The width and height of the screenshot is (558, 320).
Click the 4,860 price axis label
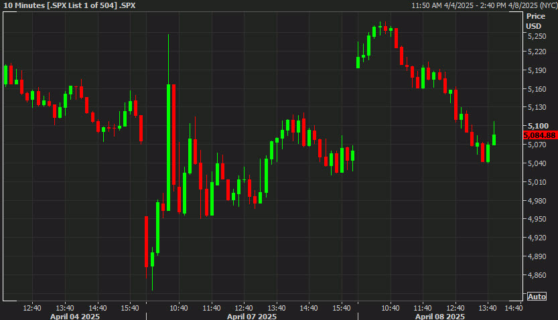(x=537, y=275)
